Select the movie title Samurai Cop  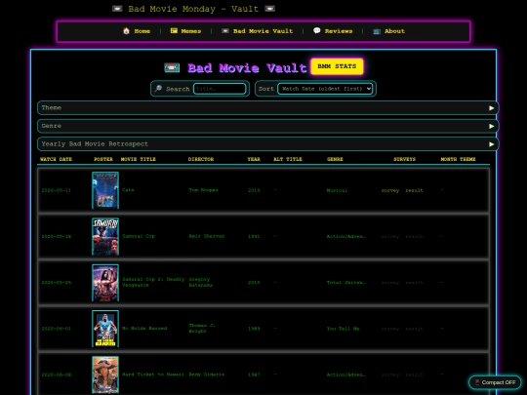tap(139, 236)
